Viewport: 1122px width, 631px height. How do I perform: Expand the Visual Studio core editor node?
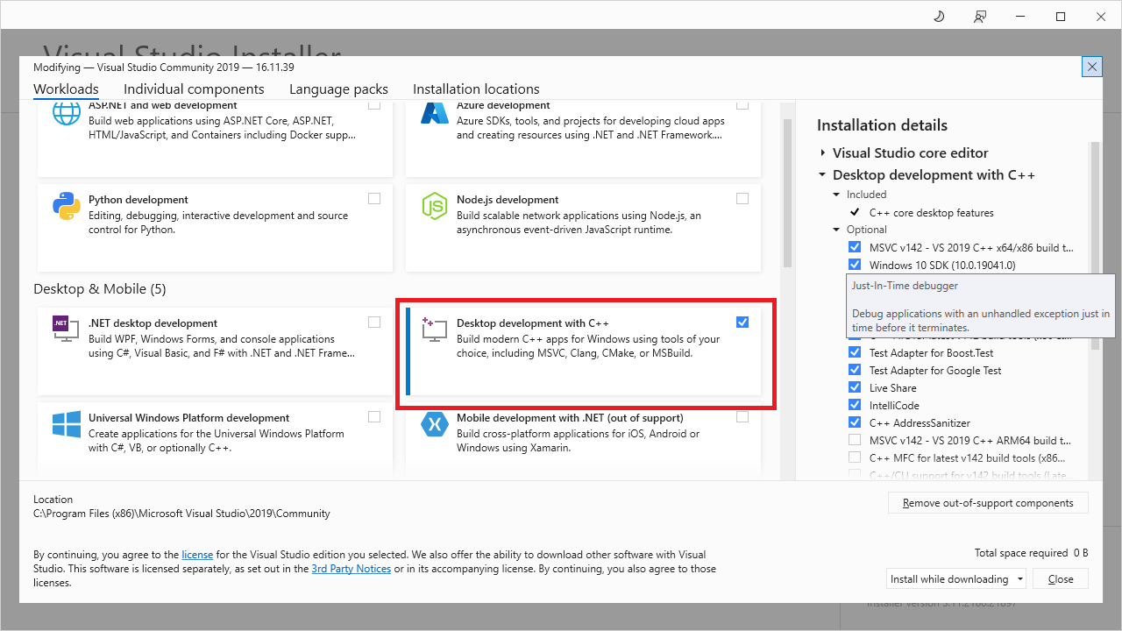click(823, 153)
